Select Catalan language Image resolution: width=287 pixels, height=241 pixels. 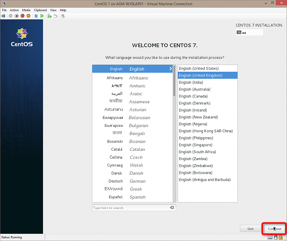132,149
